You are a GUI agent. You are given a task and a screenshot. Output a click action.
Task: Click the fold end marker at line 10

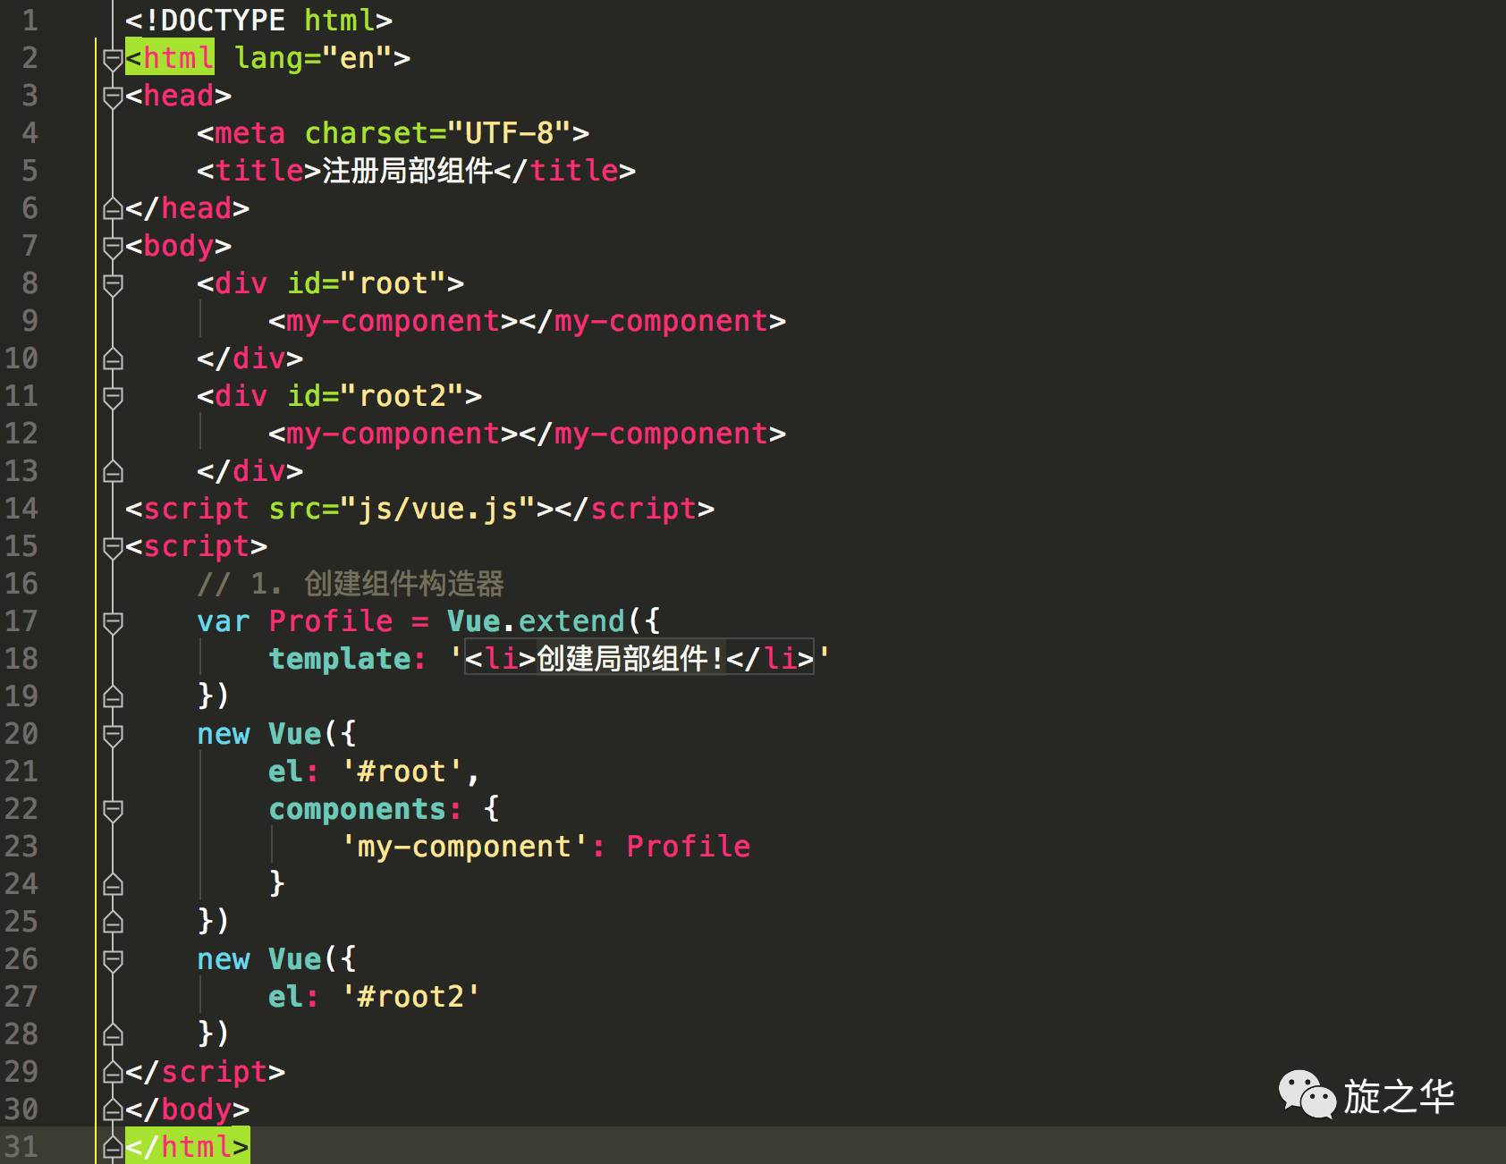pyautogui.click(x=113, y=358)
